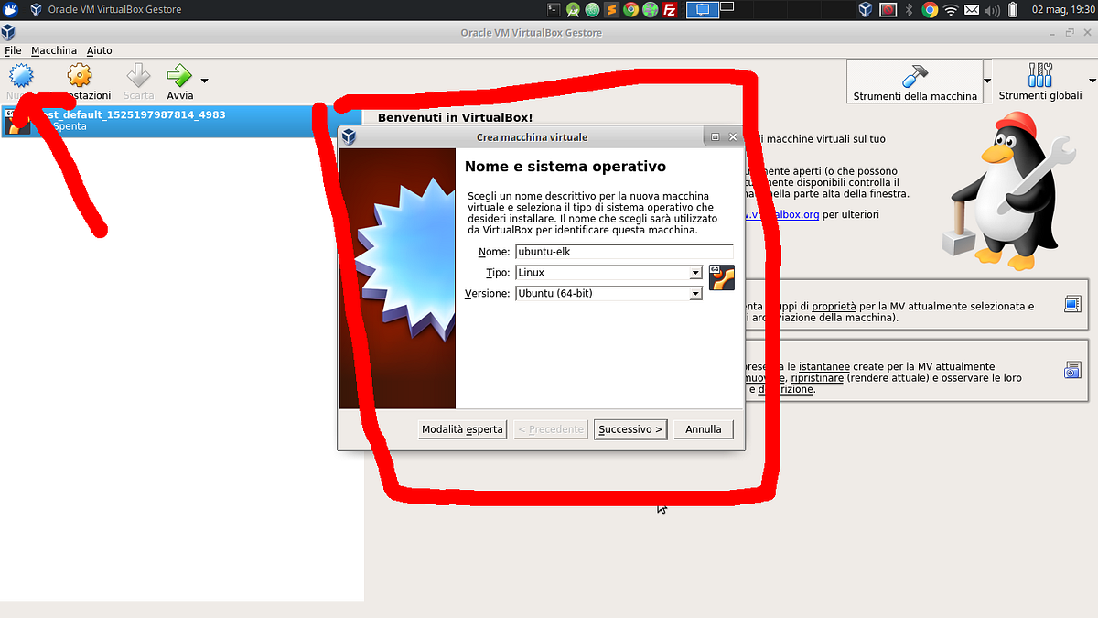The height and width of the screenshot is (618, 1098).
Task: Click the details panel icon near proprietà text
Action: pyautogui.click(x=1072, y=304)
